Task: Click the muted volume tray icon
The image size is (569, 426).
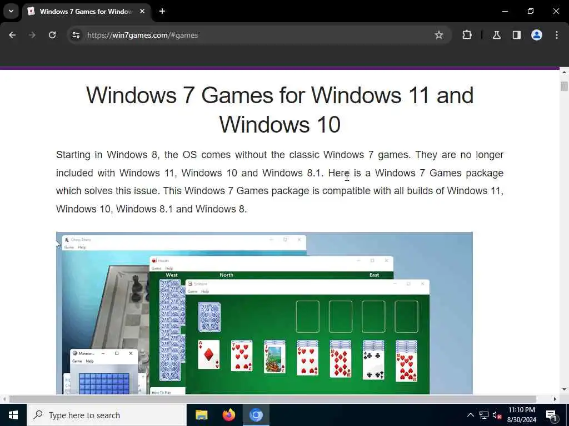Action: tap(497, 415)
